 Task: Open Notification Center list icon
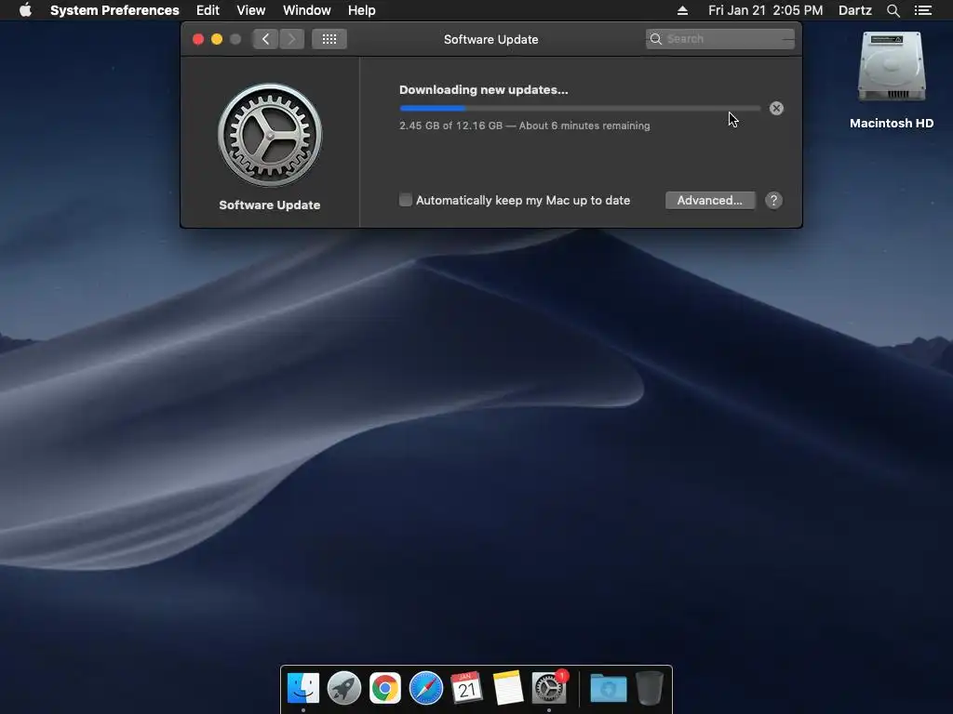(x=922, y=10)
